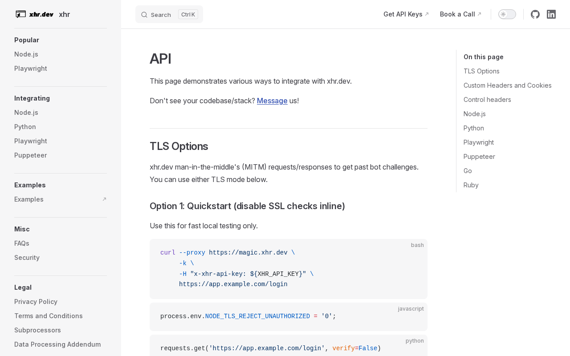
Task: Click the Message hyperlink
Action: click(272, 101)
